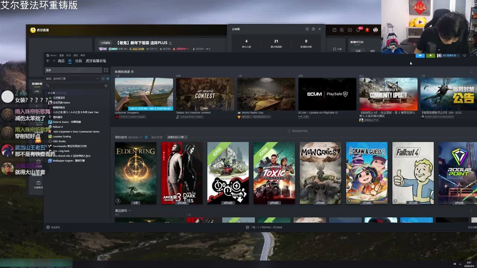Click the library search field
Screen dimensions: 477x268
[x=75, y=86]
